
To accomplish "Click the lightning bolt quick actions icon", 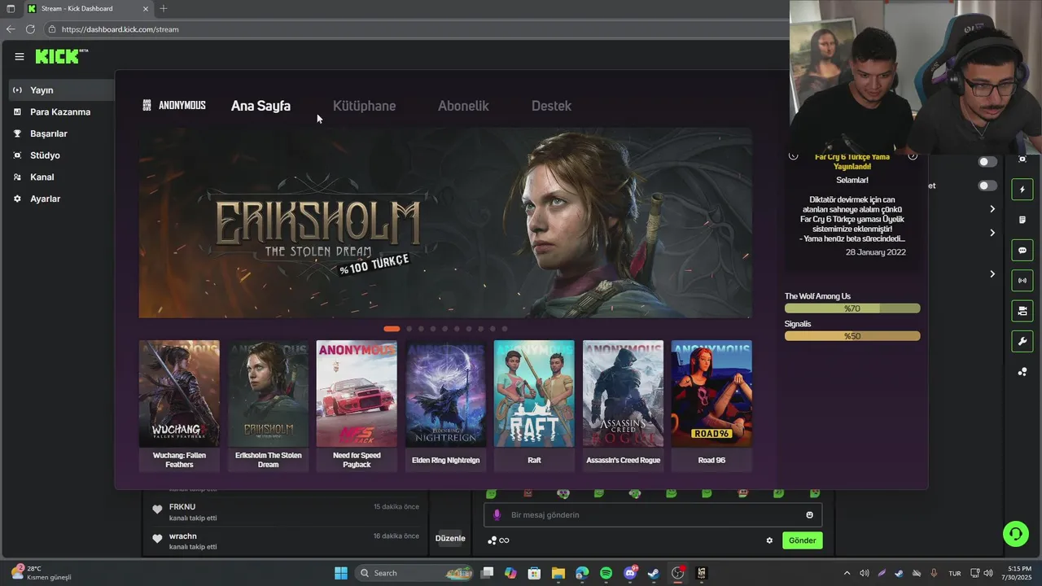I will [1022, 190].
